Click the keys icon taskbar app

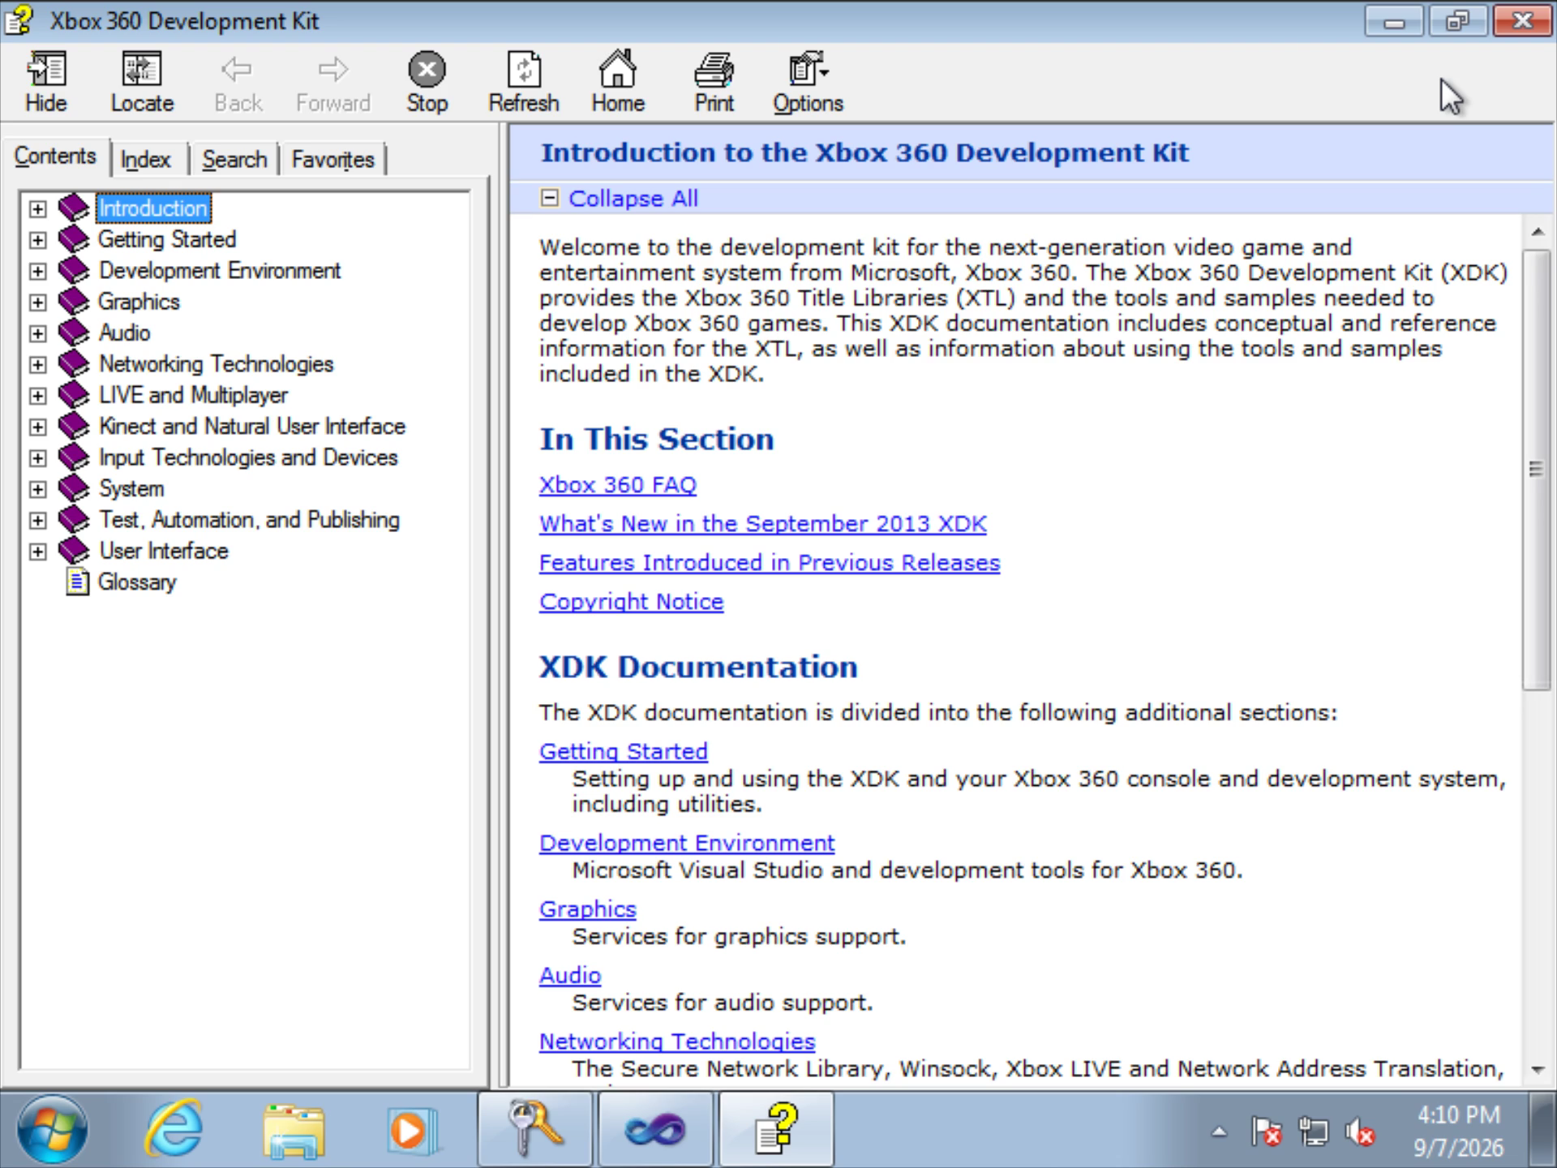pos(535,1129)
